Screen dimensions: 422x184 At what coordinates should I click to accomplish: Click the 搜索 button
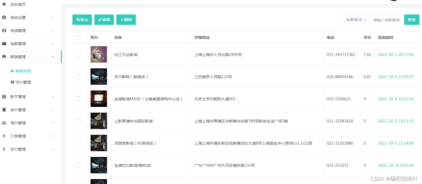coord(412,20)
